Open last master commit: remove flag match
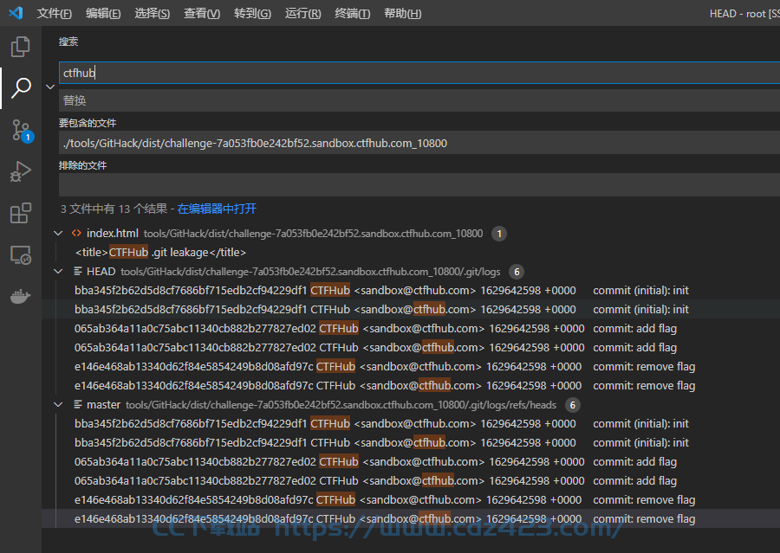 tap(411, 518)
